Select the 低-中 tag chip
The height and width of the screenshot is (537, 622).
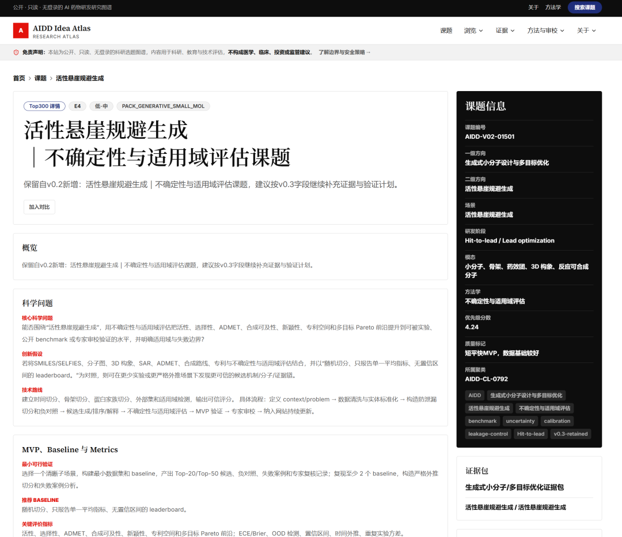click(x=101, y=107)
